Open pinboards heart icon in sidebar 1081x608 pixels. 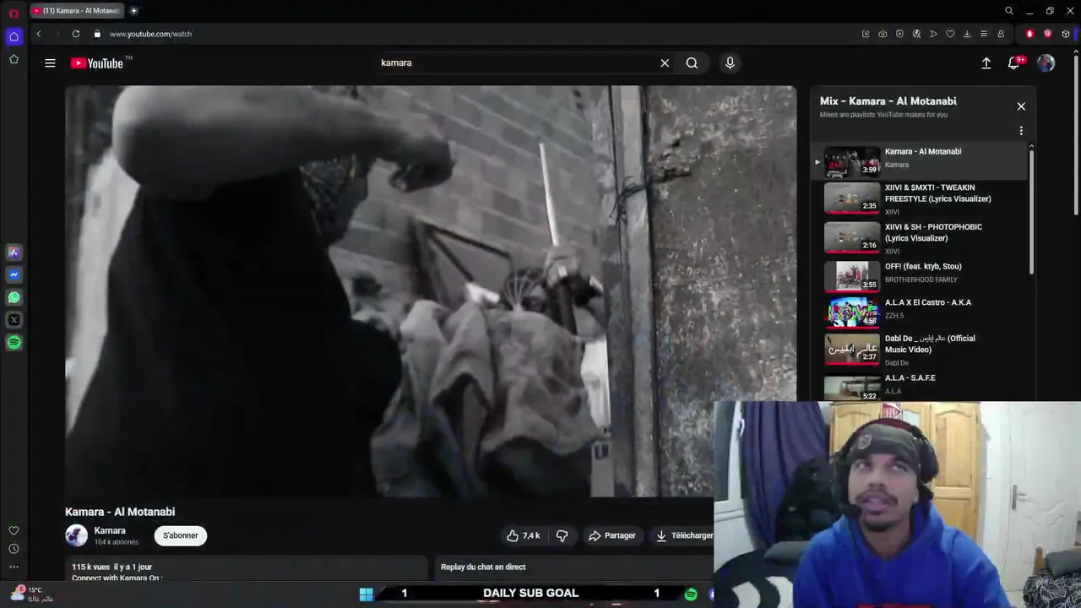(14, 530)
